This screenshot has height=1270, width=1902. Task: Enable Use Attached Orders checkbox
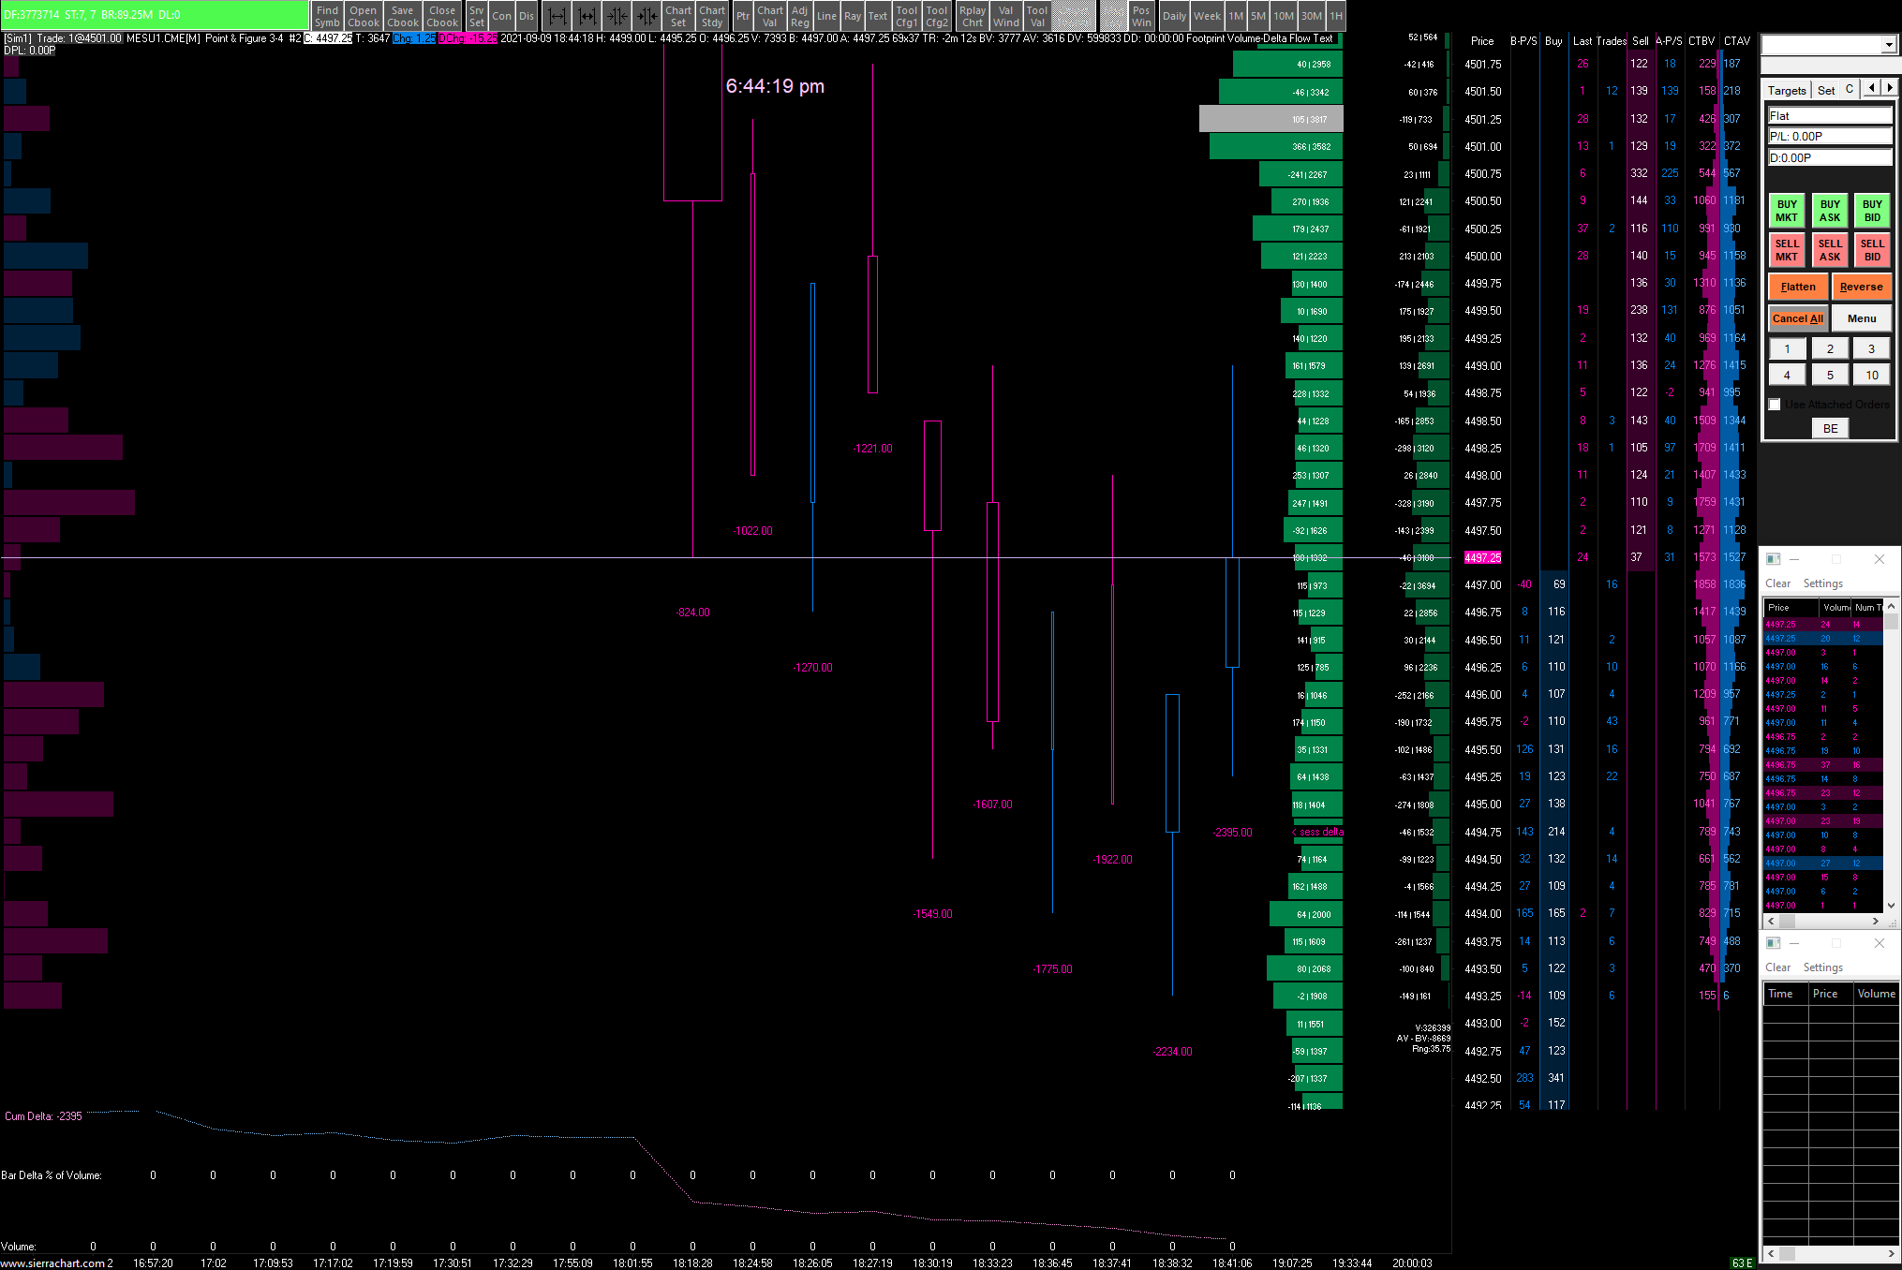(1775, 405)
